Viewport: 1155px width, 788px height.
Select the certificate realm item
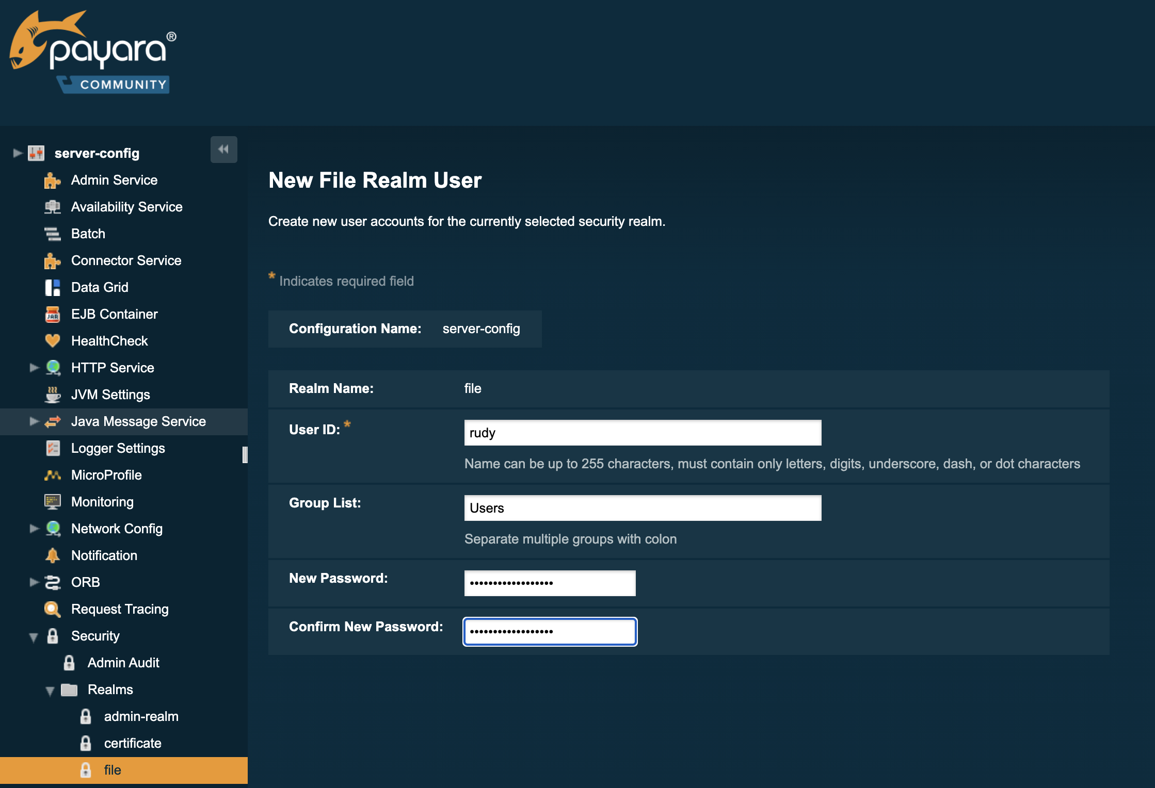(x=132, y=743)
